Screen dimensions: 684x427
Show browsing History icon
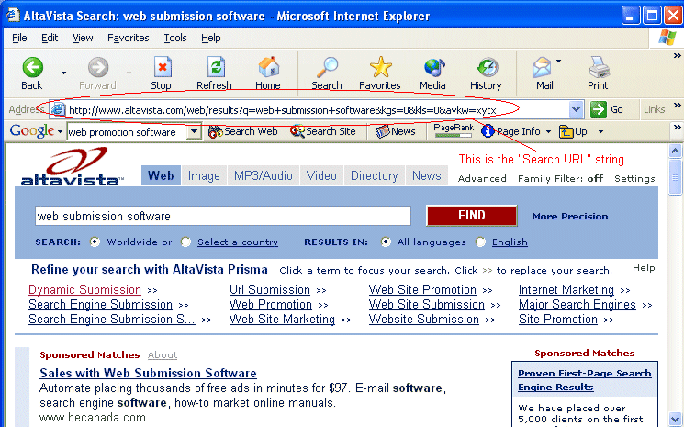(487, 68)
